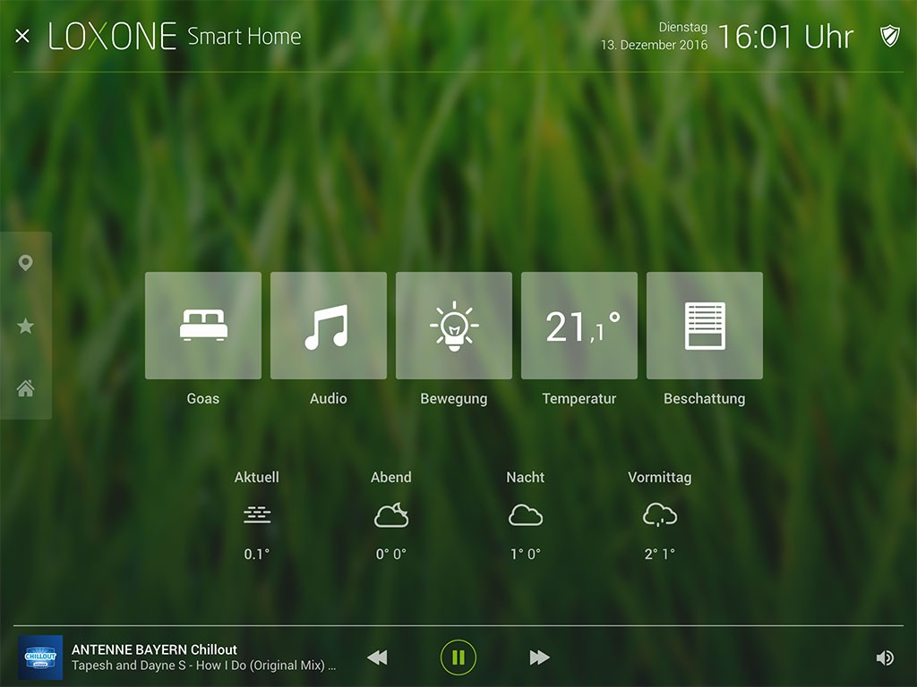Skip to next track
The width and height of the screenshot is (917, 687).
539,657
